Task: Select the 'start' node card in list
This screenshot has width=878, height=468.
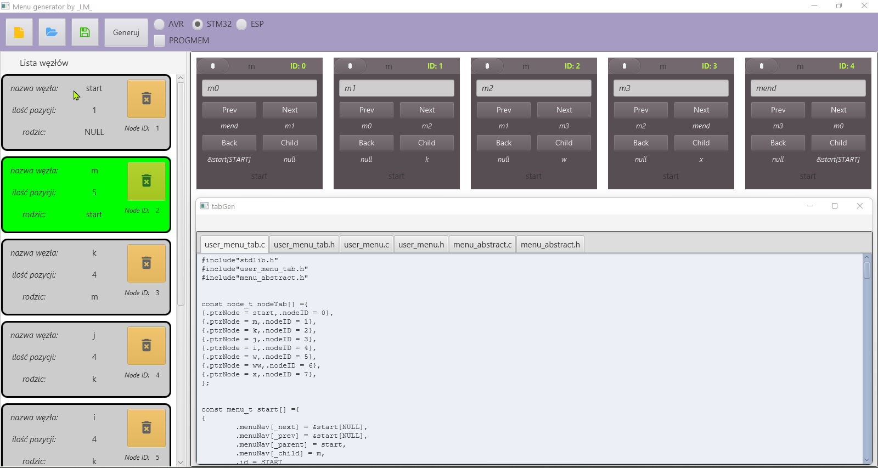Action: click(86, 112)
